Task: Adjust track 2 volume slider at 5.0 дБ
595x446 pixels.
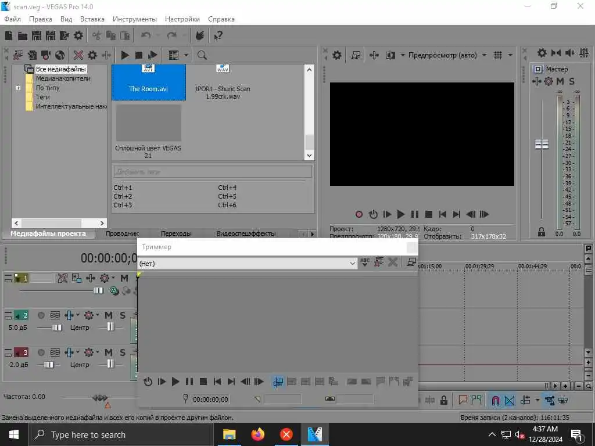Action: coord(57,328)
